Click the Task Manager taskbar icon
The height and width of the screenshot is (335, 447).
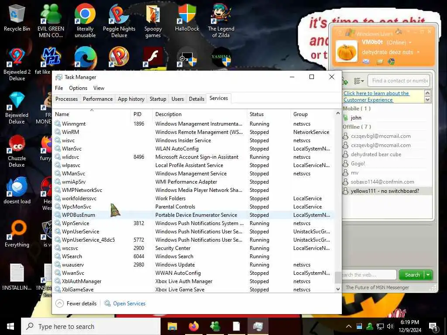point(258,326)
